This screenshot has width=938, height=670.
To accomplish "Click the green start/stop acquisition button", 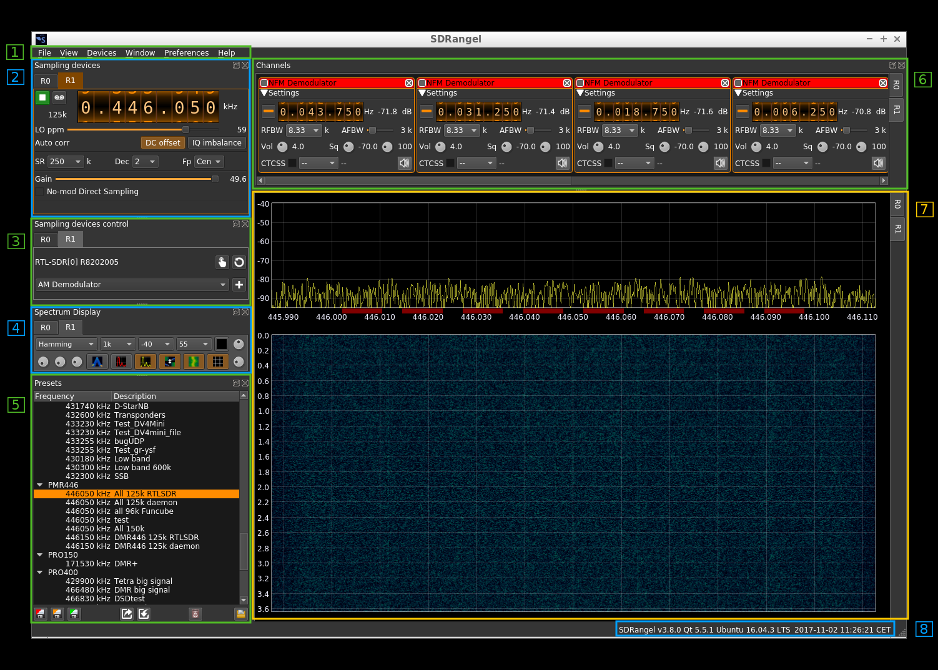I will point(42,97).
